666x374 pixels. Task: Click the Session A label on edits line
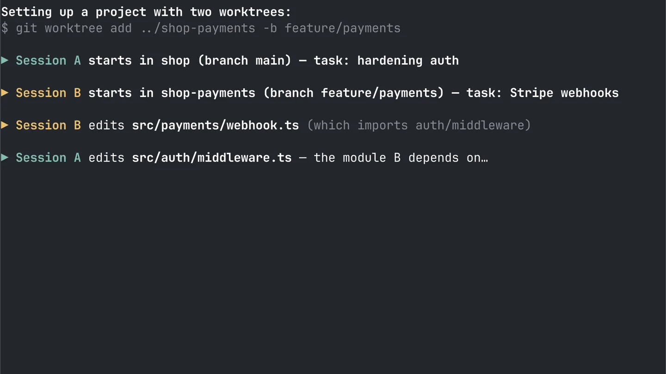48,157
